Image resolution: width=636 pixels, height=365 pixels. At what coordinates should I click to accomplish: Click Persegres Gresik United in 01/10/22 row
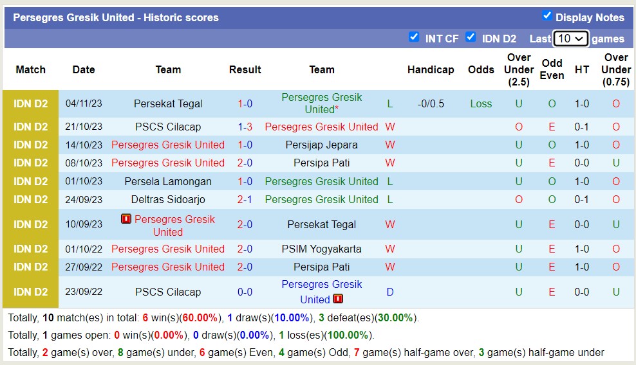pos(168,249)
